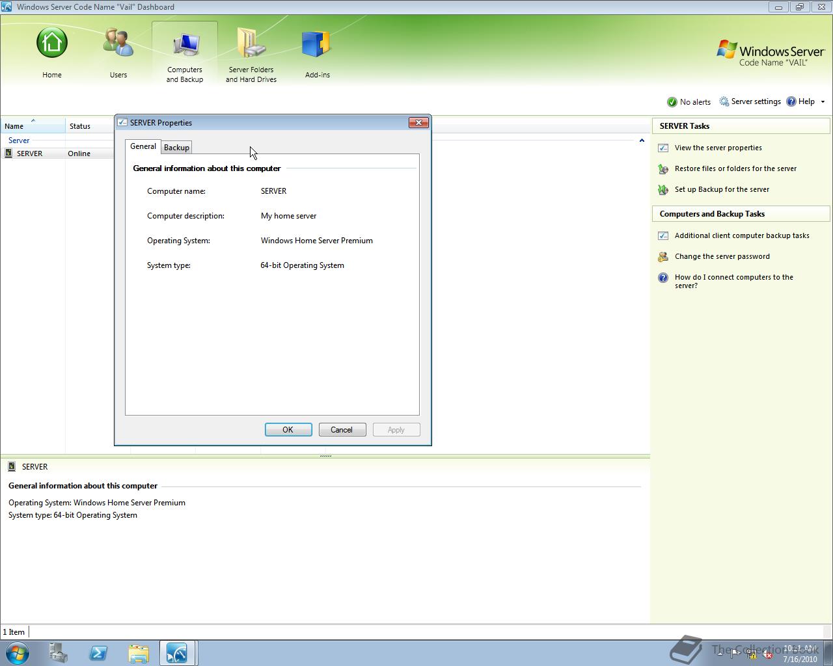Click the Server group label
The height and width of the screenshot is (666, 833).
[x=19, y=140]
